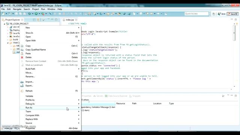The height and width of the screenshot is (135, 240).
Task: Collapse the FB_LOGIN_PROJECT tree node
Action: (x=4, y=24)
